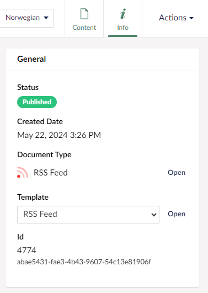Open the Actions dropdown menu

click(176, 18)
